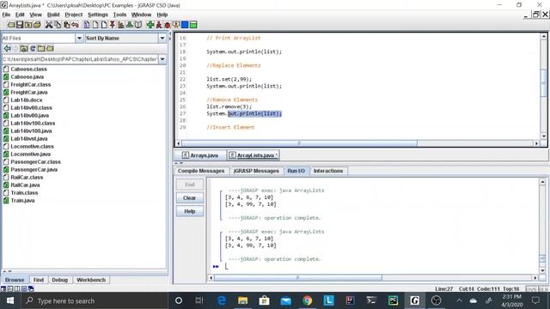Click the Cut scissors toolbar icon
This screenshot has width=550, height=309.
(49, 25)
